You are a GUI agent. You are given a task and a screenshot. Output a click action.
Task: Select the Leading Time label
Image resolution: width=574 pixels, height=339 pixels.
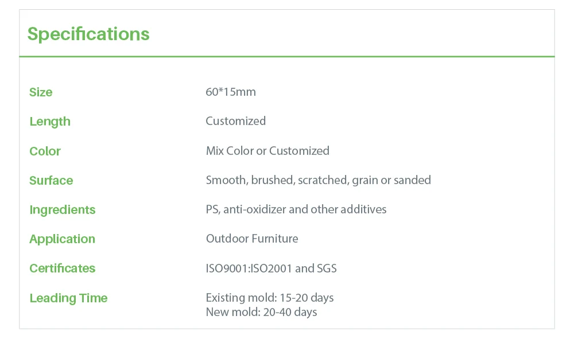point(68,298)
